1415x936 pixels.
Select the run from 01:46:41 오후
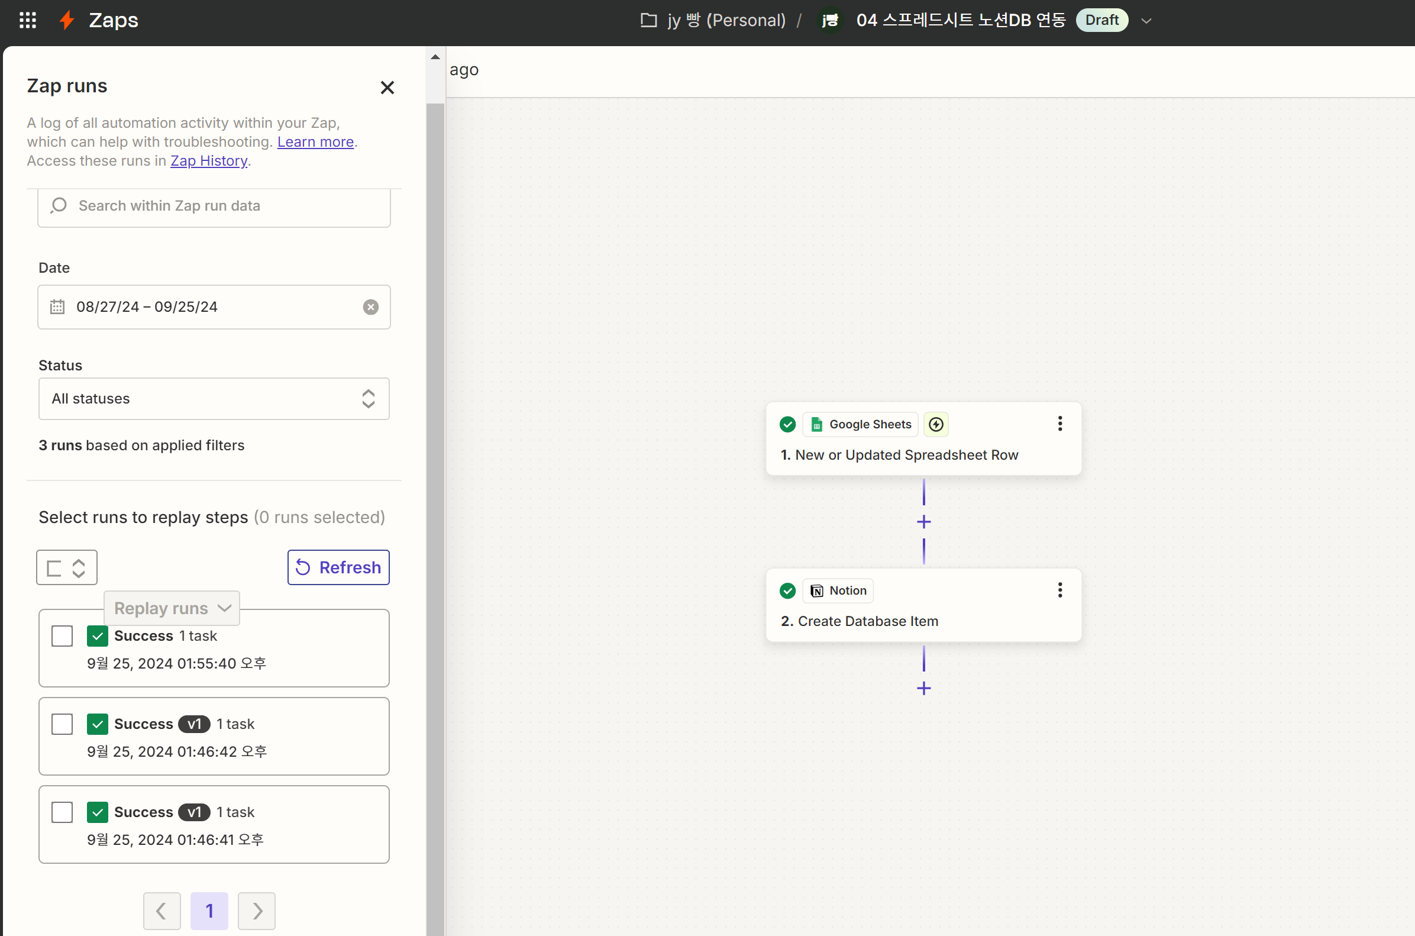62,812
